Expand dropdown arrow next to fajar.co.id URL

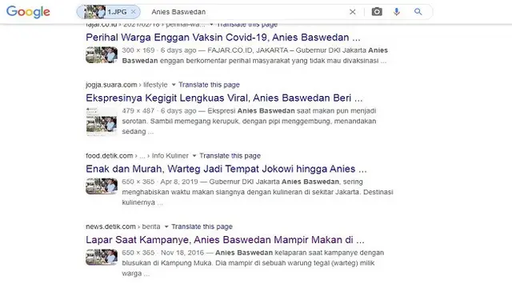(211, 25)
